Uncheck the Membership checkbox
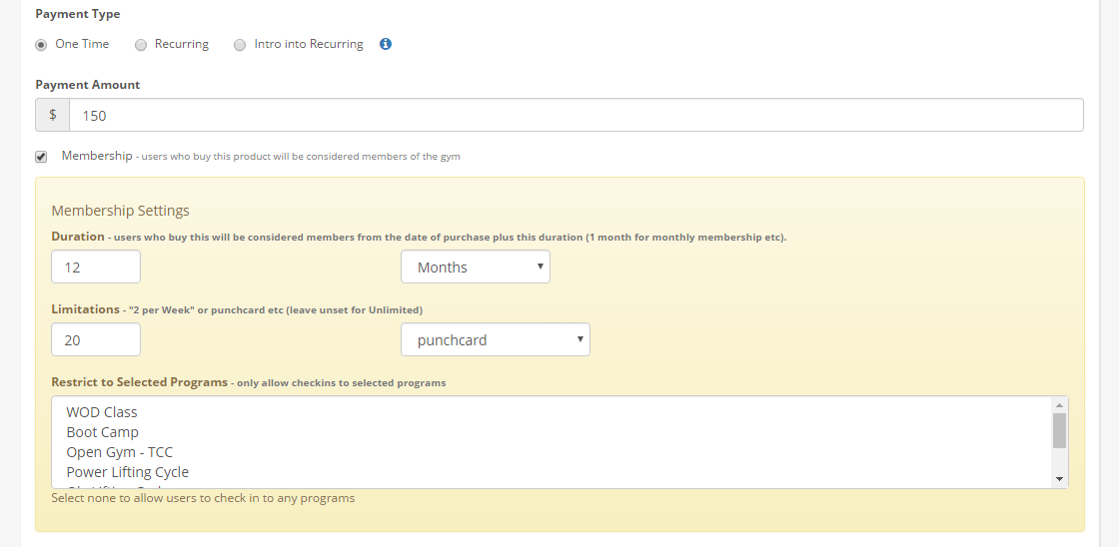This screenshot has width=1119, height=547. click(x=41, y=157)
